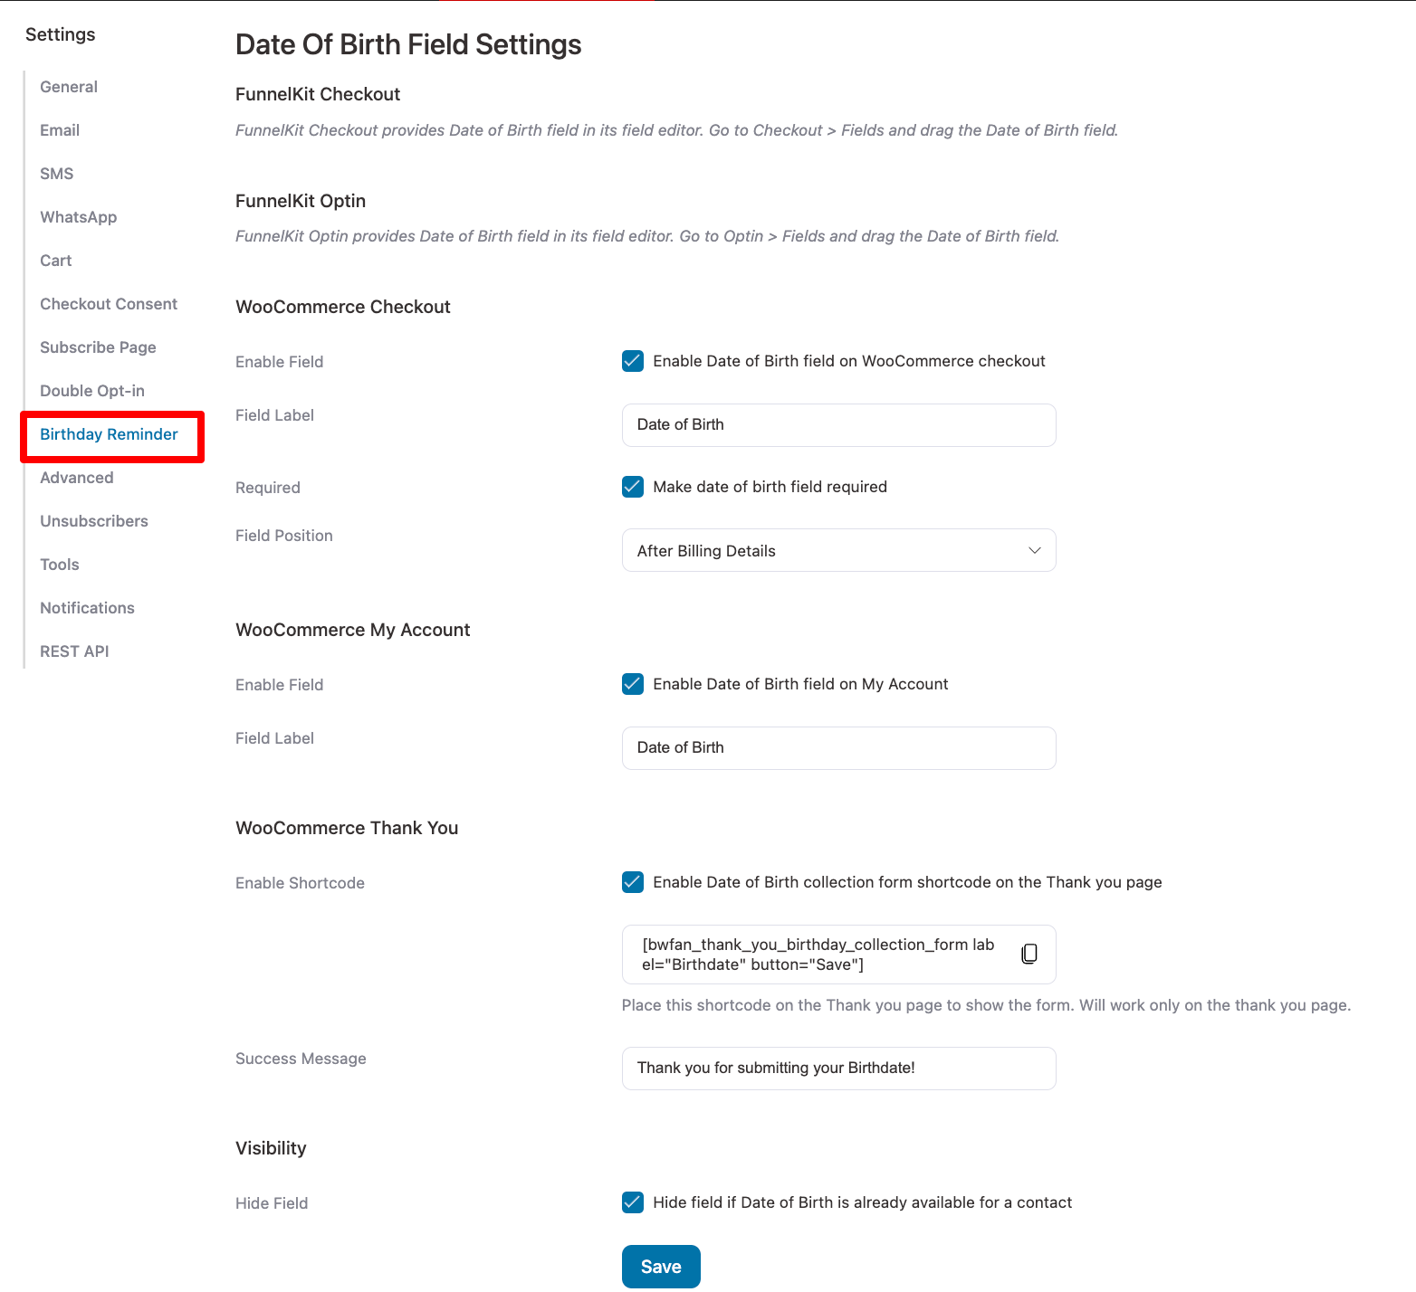Click the 'Place this shortcode' help text

coord(986,1005)
